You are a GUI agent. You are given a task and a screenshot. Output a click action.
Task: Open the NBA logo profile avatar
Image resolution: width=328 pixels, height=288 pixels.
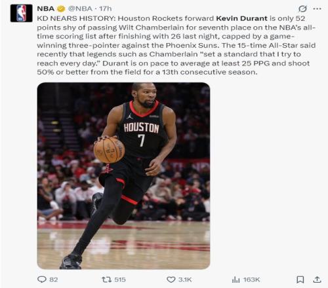(x=21, y=13)
